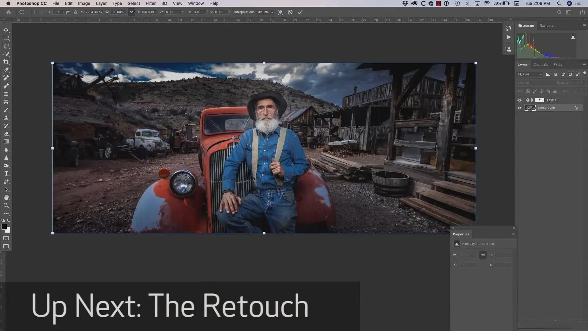Hide the Levels 1 layer
588x331 pixels.
(519, 100)
